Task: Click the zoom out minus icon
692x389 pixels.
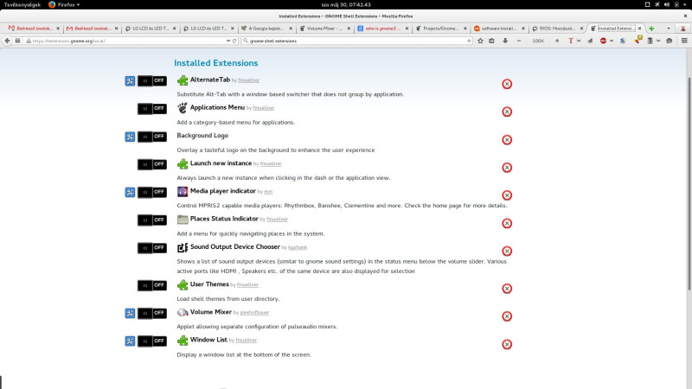Action: pyautogui.click(x=519, y=41)
